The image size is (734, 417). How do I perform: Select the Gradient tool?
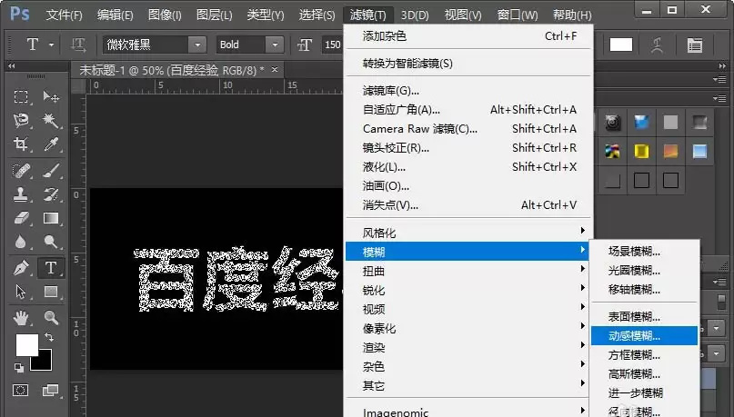click(51, 218)
